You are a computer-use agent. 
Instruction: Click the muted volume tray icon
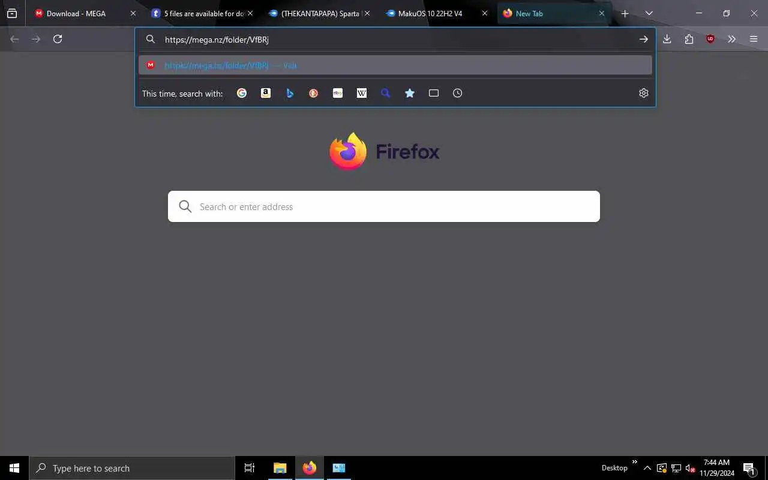click(690, 468)
